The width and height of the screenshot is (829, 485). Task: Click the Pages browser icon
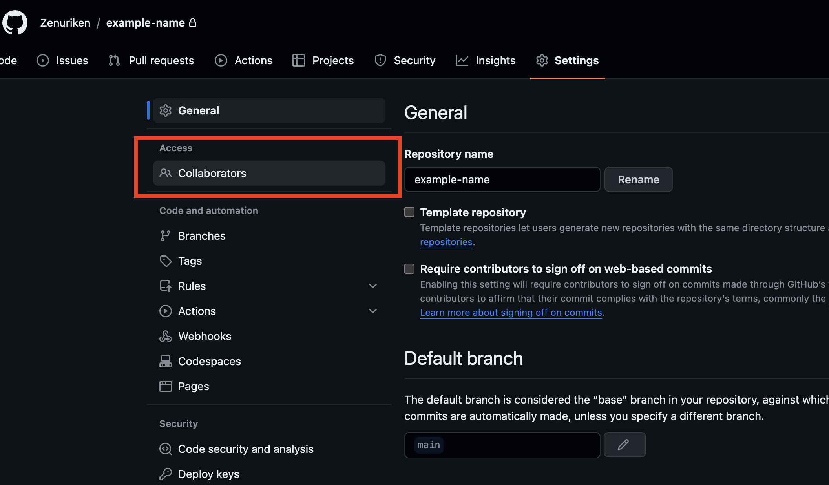(166, 386)
